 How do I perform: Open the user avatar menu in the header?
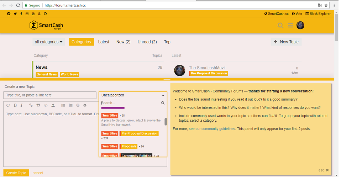click(x=300, y=25)
